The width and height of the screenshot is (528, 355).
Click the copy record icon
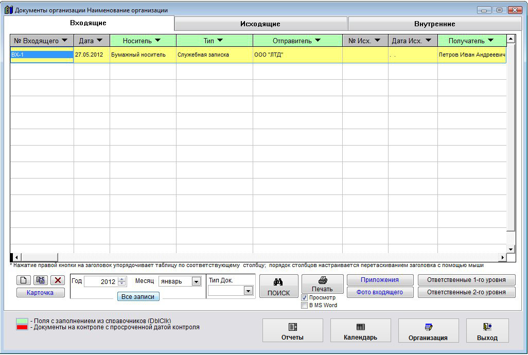pos(40,280)
